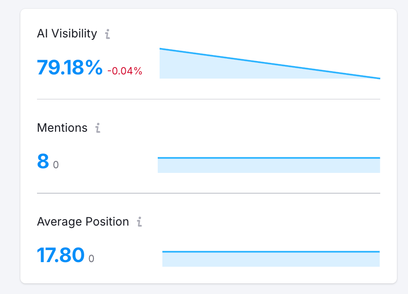Viewport: 408px width, 294px height.
Task: Click the Average Position heading
Action: (x=83, y=222)
